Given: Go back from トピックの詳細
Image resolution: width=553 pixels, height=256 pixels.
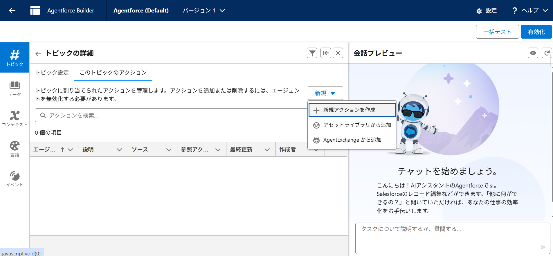Looking at the screenshot, I should click(x=38, y=54).
